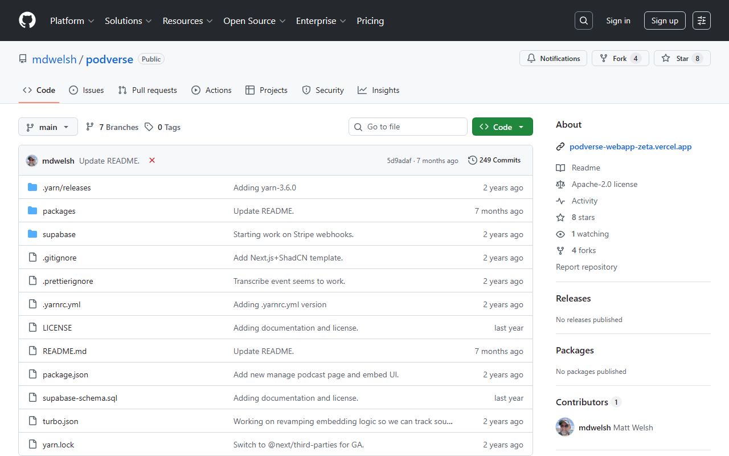Screen dimensions: 729x456
Task: Click the repository icon before mdwelsh
Action: pyautogui.click(x=23, y=59)
